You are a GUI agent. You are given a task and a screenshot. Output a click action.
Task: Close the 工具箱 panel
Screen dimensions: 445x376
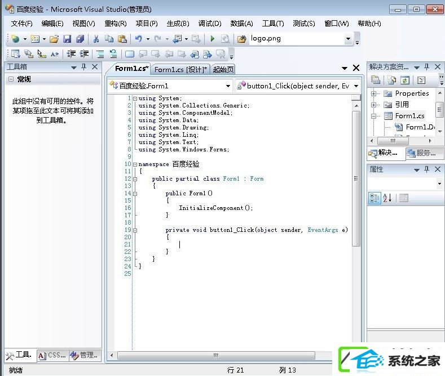[95, 67]
